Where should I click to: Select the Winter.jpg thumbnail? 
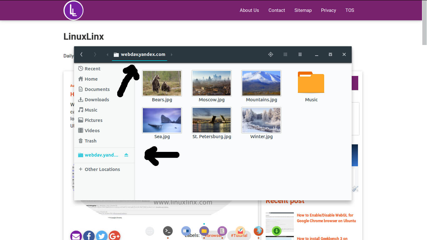tap(261, 120)
